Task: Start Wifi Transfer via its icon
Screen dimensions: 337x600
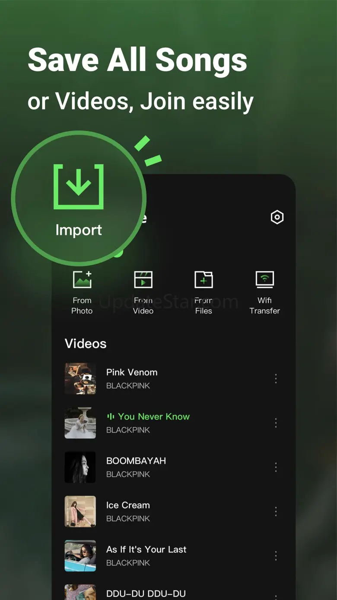Action: [x=265, y=279]
